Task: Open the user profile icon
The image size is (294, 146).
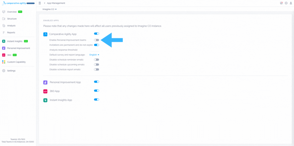Action: pyautogui.click(x=291, y=3)
